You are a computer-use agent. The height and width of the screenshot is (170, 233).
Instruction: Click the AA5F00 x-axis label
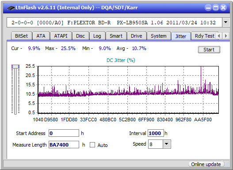(x=203, y=120)
